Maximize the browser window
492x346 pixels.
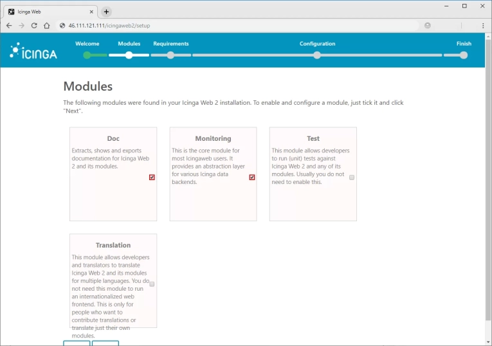point(464,6)
